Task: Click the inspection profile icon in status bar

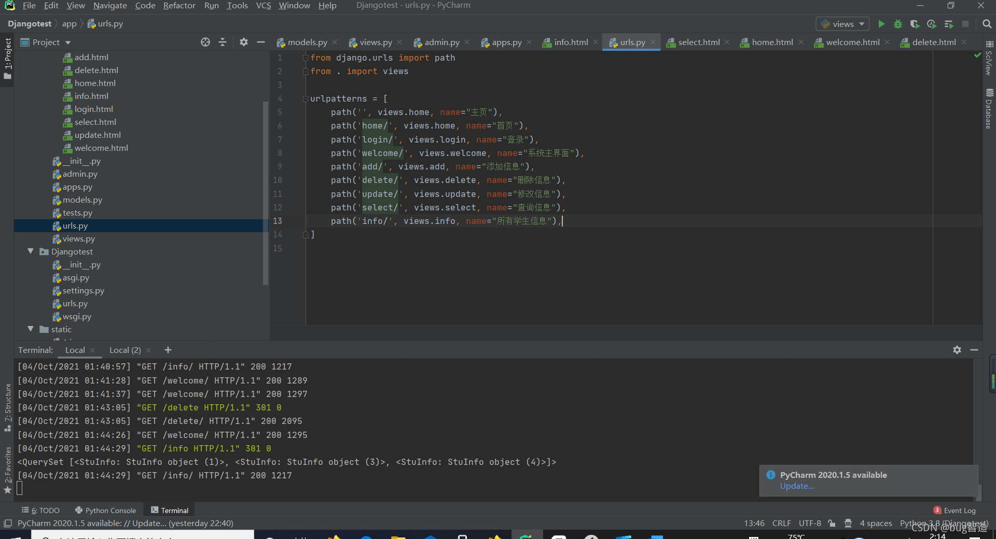Action: [x=848, y=523]
